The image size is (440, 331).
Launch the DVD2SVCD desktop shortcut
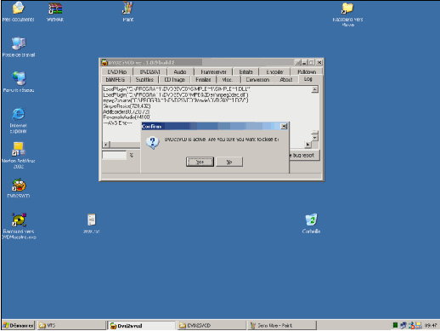(x=19, y=185)
